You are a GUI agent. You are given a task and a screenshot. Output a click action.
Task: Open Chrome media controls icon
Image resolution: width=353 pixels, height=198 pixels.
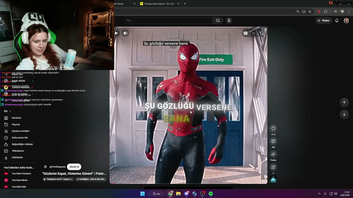pos(335,12)
